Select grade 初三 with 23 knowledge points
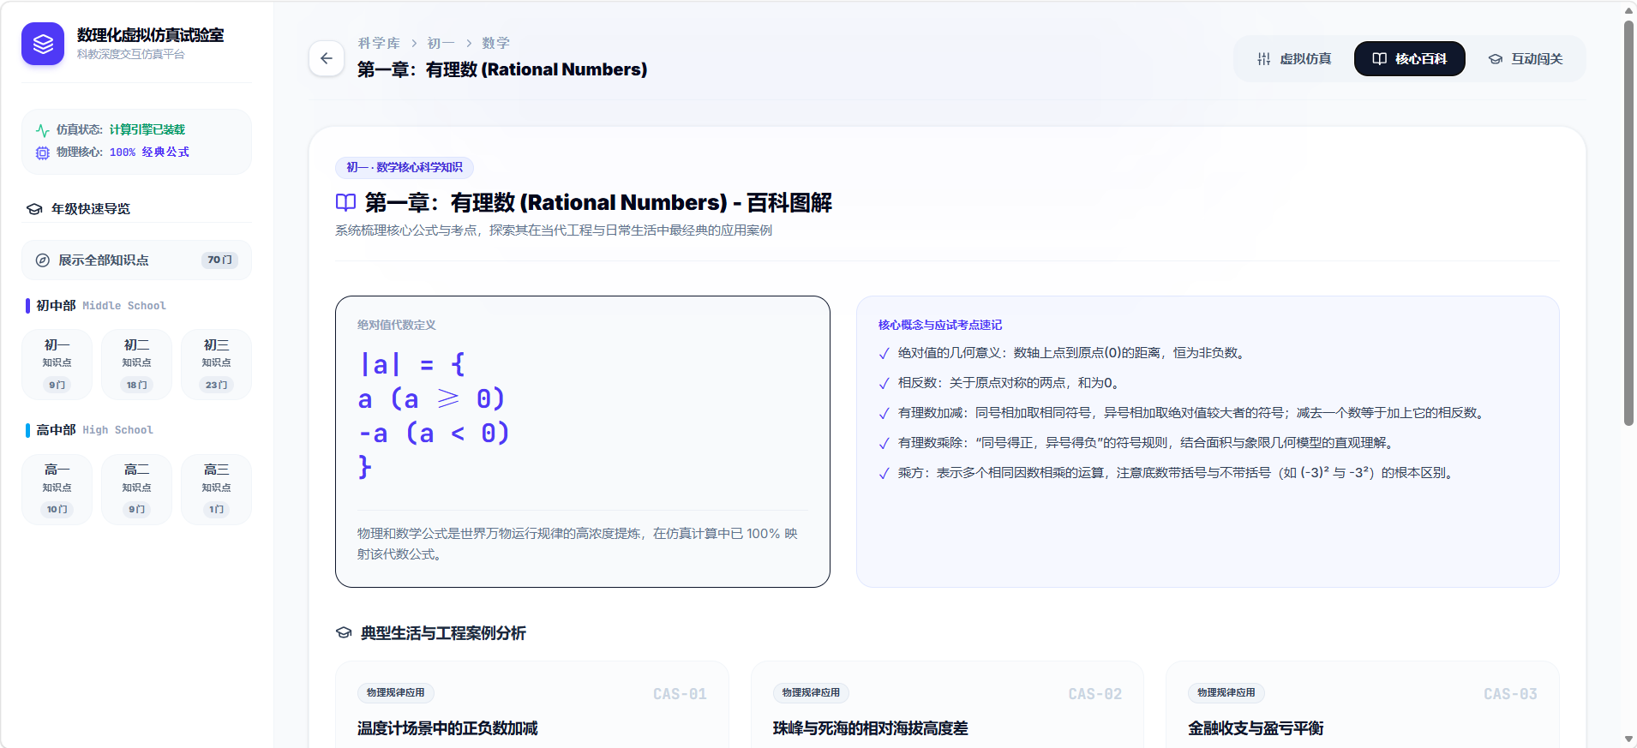 pyautogui.click(x=217, y=364)
